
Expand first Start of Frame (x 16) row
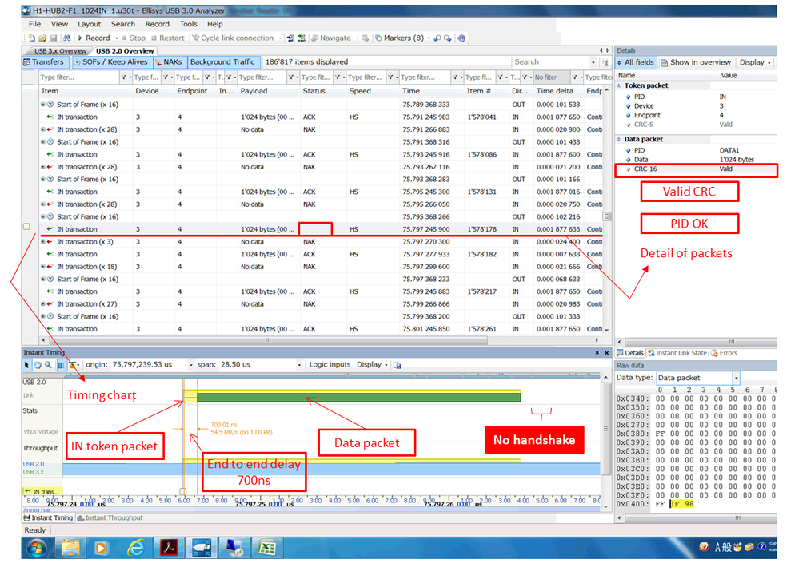[43, 105]
